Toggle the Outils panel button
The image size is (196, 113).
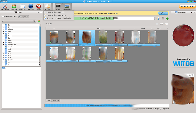pos(58,7)
